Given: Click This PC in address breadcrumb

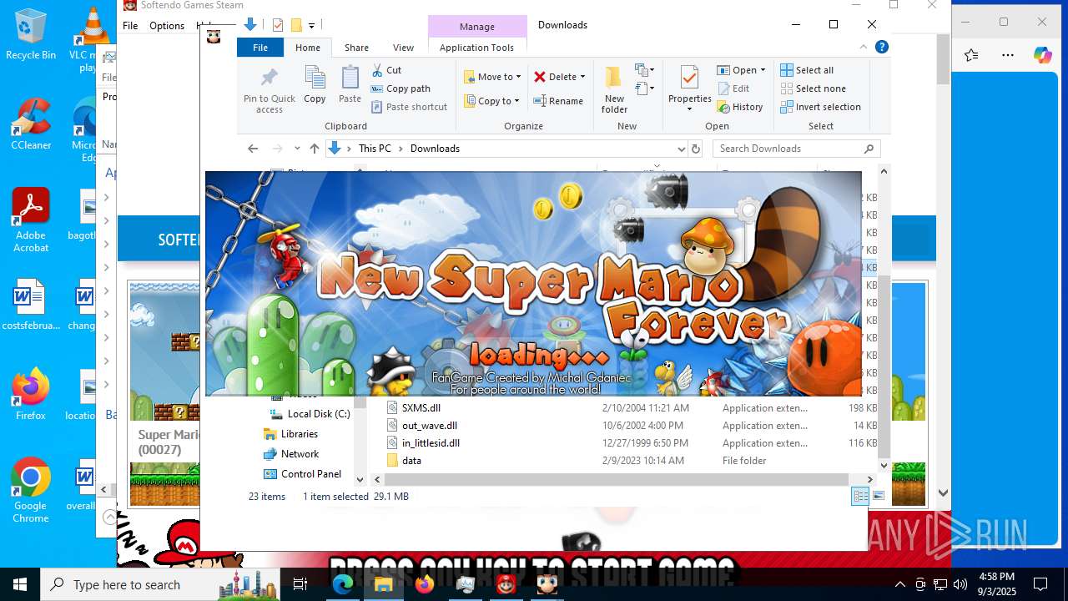Looking at the screenshot, I should click(375, 149).
